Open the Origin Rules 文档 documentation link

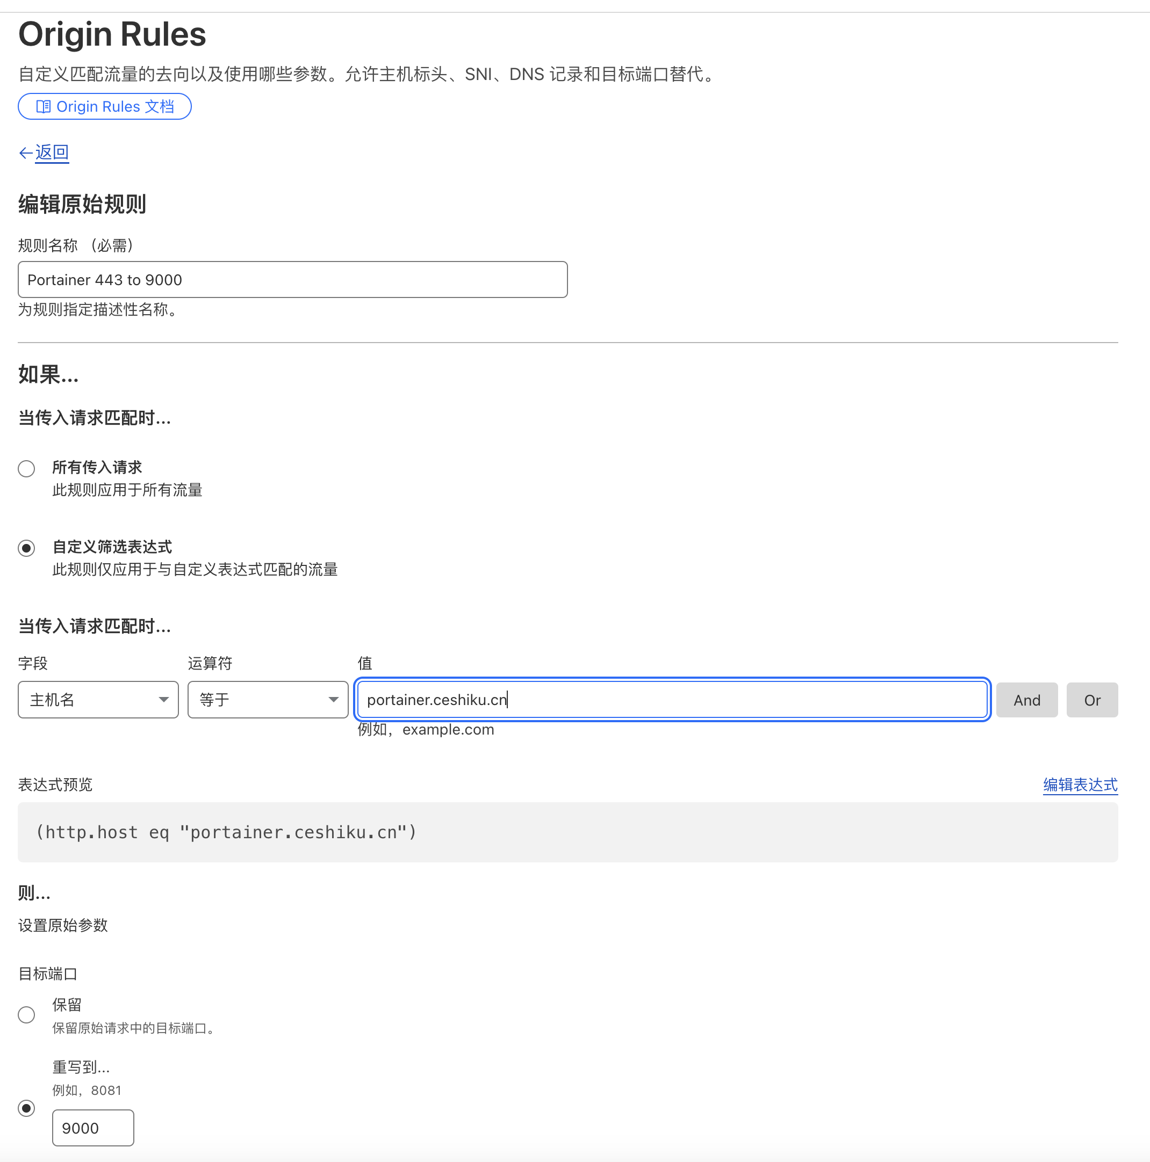click(x=105, y=106)
